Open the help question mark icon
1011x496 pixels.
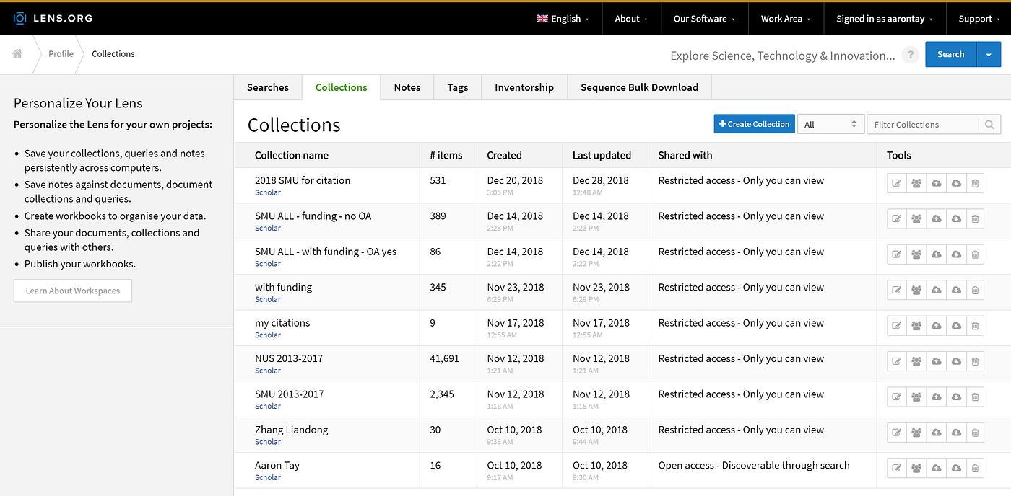click(911, 55)
